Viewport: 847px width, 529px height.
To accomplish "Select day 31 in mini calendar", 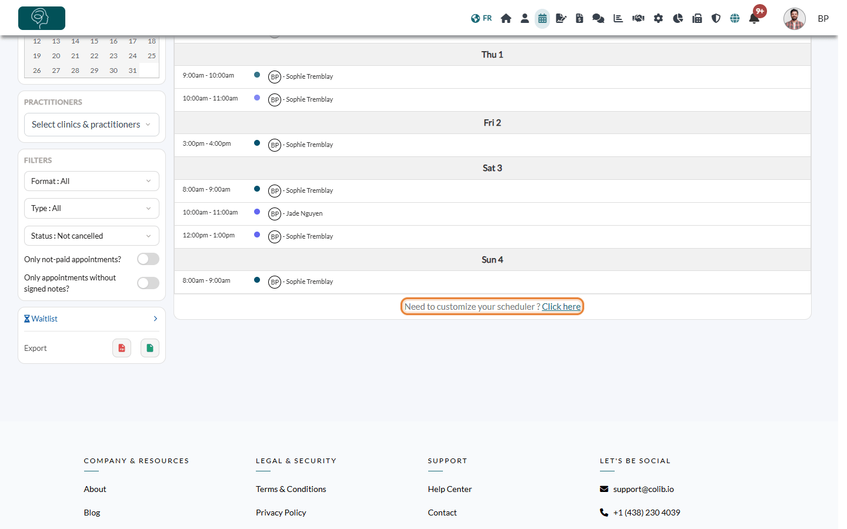I will tap(133, 71).
